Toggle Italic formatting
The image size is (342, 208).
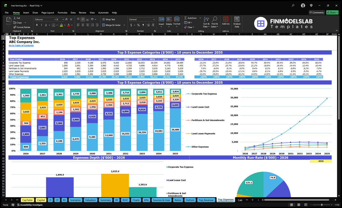tap(41, 25)
